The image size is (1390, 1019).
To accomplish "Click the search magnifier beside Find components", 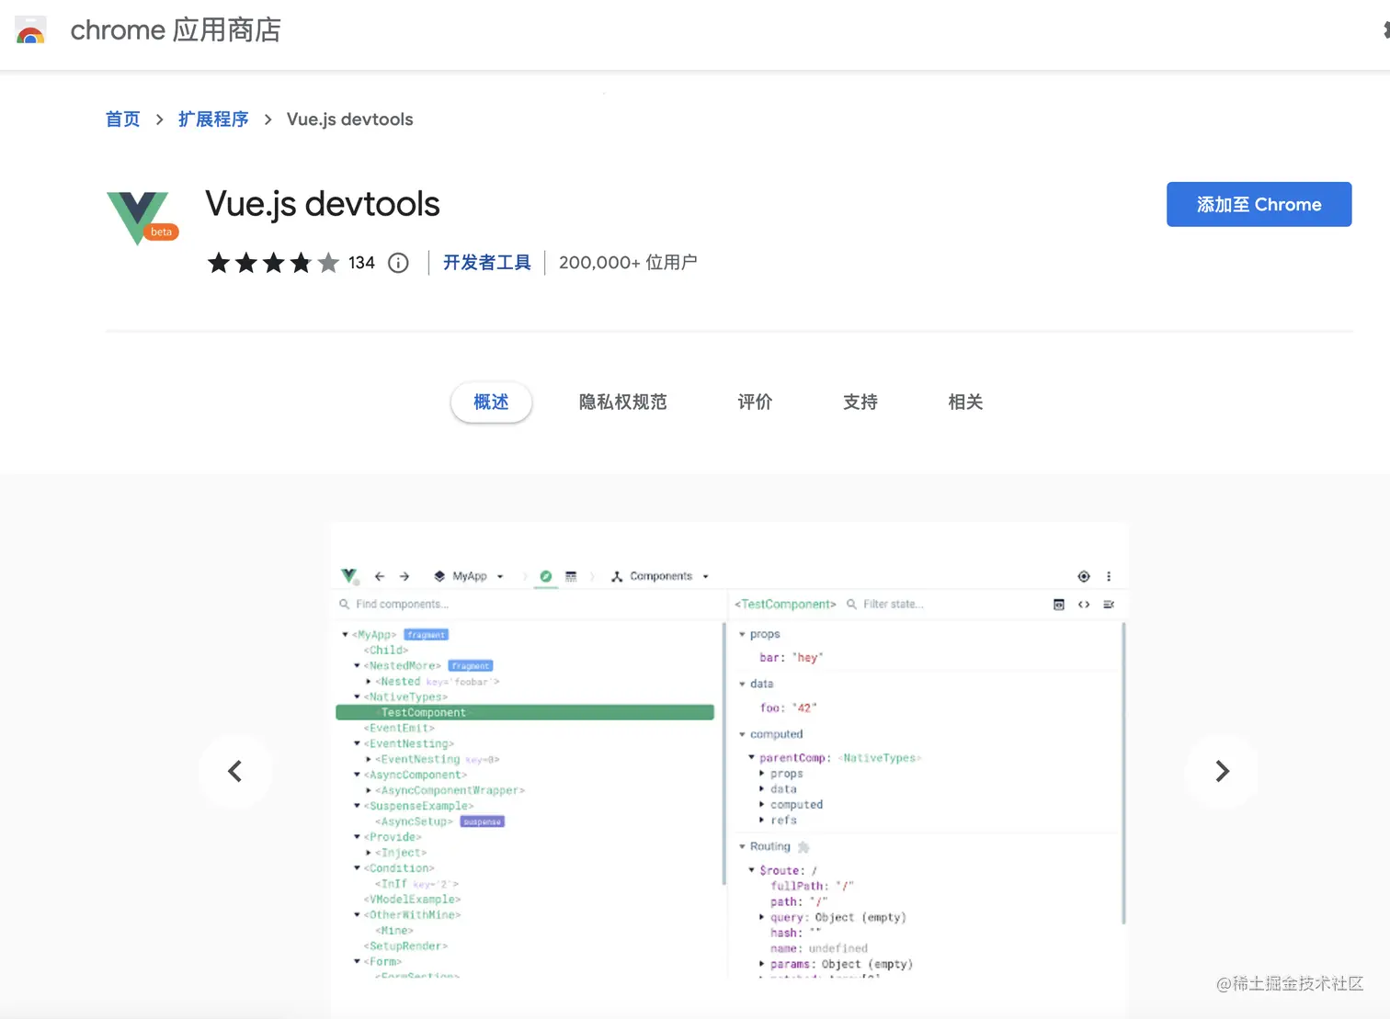I will tap(345, 604).
